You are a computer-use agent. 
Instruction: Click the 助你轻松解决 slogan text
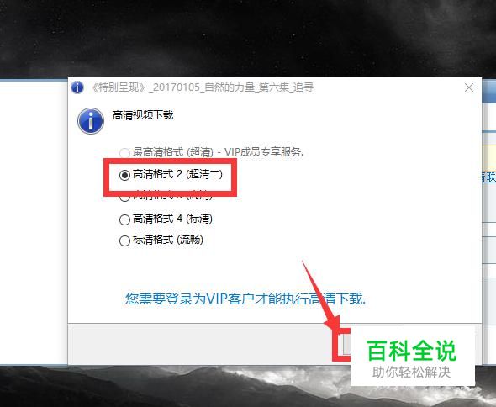(x=411, y=373)
